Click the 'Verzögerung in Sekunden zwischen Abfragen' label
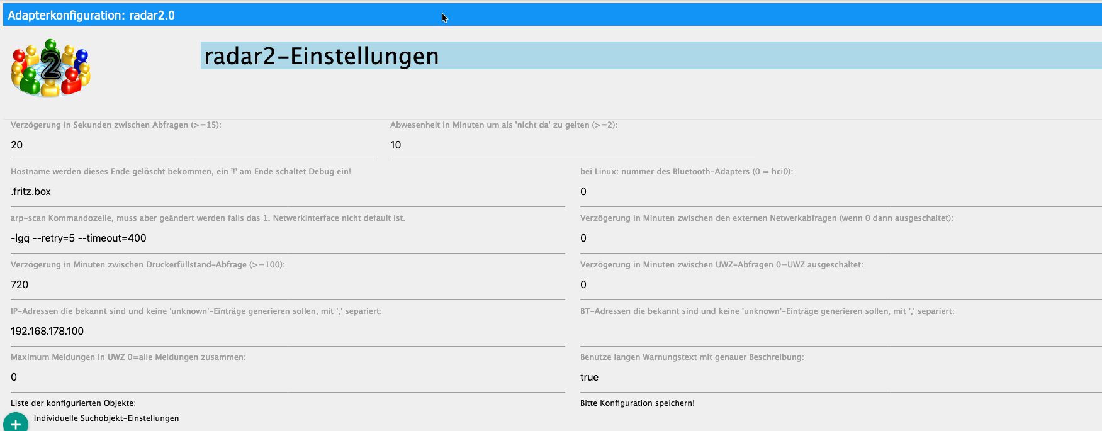This screenshot has width=1102, height=431. tap(116, 125)
